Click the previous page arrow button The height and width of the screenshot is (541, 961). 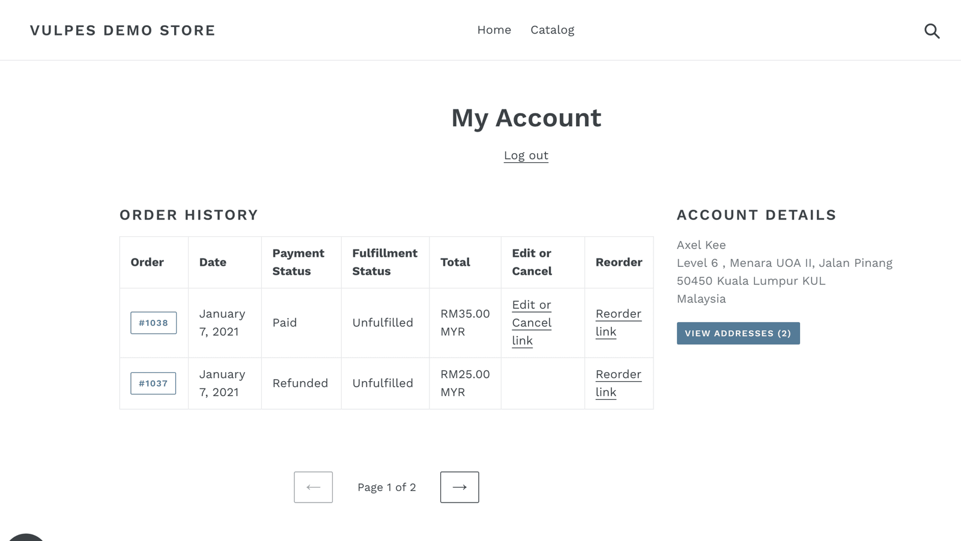[x=313, y=487]
